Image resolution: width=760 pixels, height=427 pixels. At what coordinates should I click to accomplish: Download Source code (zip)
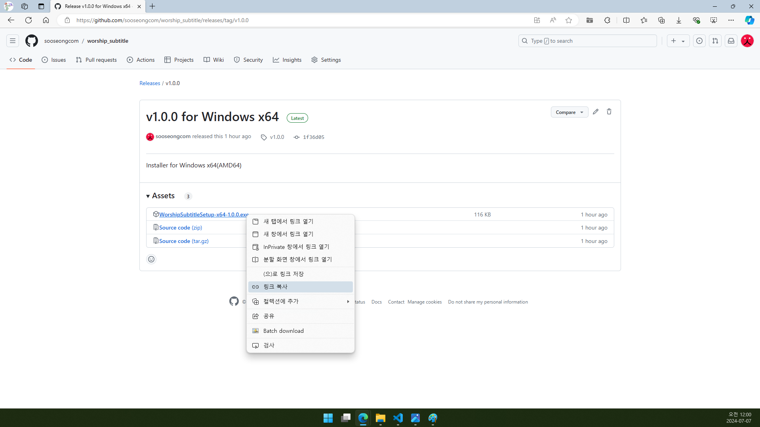[181, 228]
